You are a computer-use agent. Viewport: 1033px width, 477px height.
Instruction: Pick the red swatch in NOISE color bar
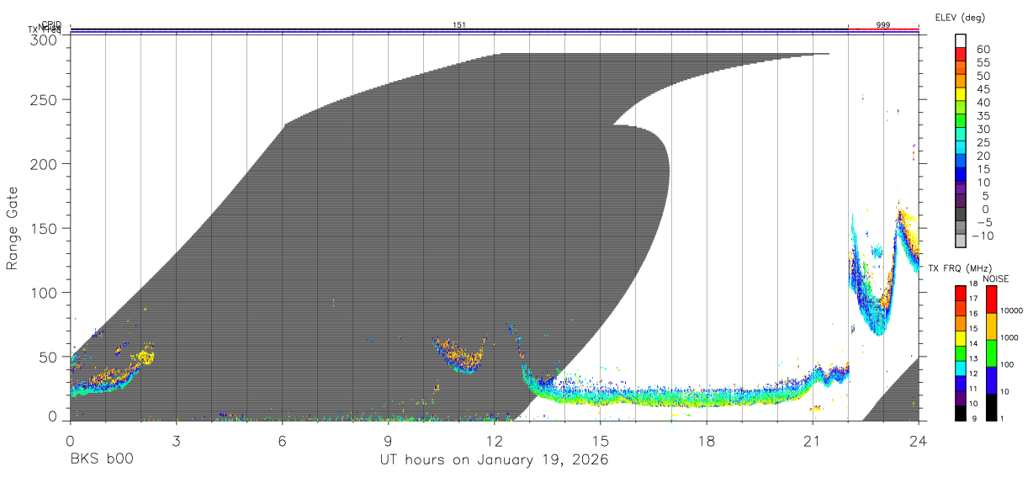(x=990, y=299)
